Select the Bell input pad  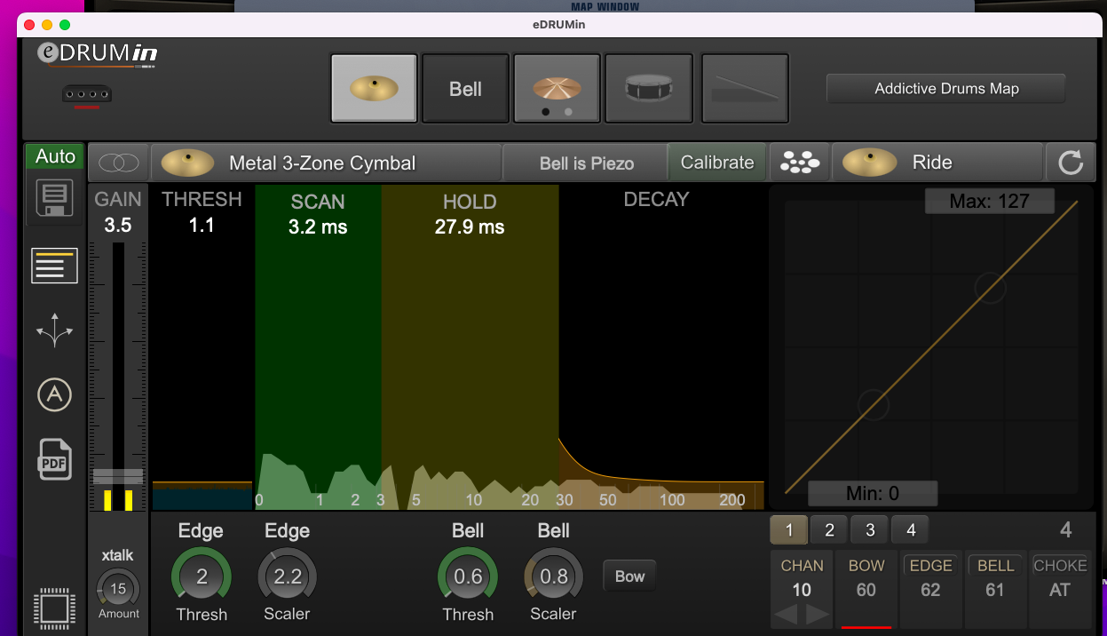pos(465,89)
